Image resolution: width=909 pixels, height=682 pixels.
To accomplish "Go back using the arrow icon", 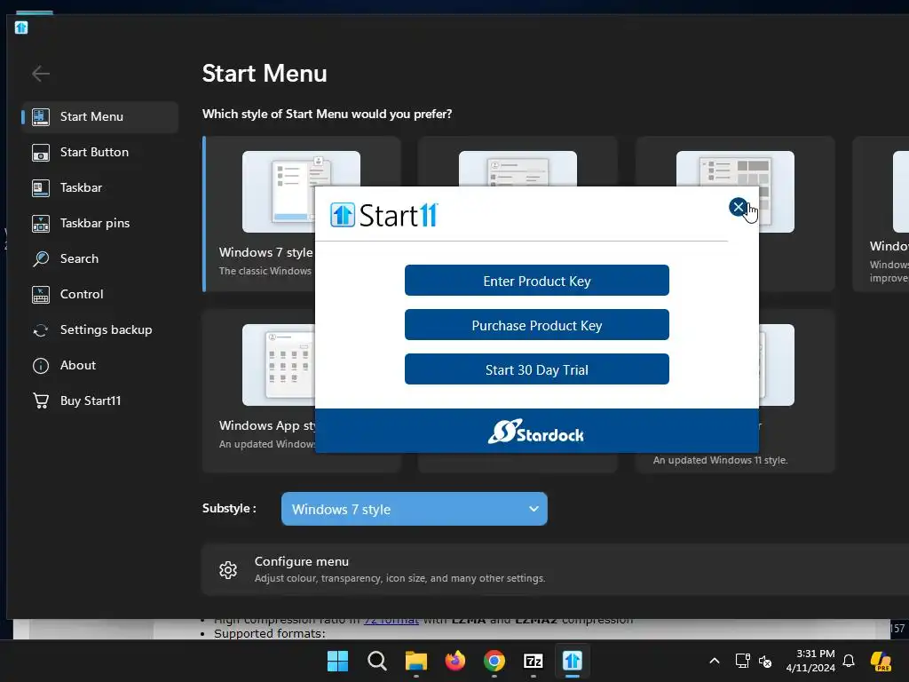I will click(x=41, y=74).
